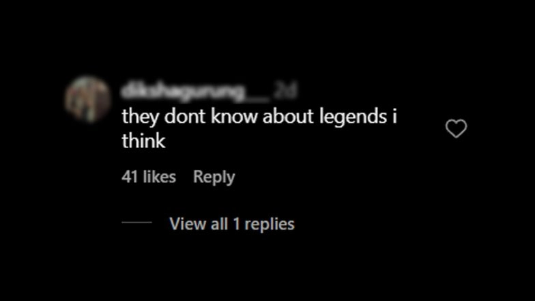
Task: Click the line before View all replies
Action: 136,223
